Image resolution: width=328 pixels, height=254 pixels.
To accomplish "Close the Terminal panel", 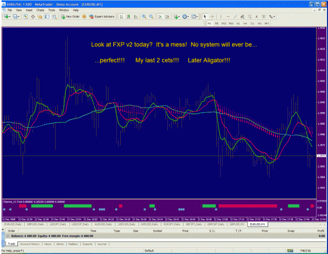I will [3, 229].
